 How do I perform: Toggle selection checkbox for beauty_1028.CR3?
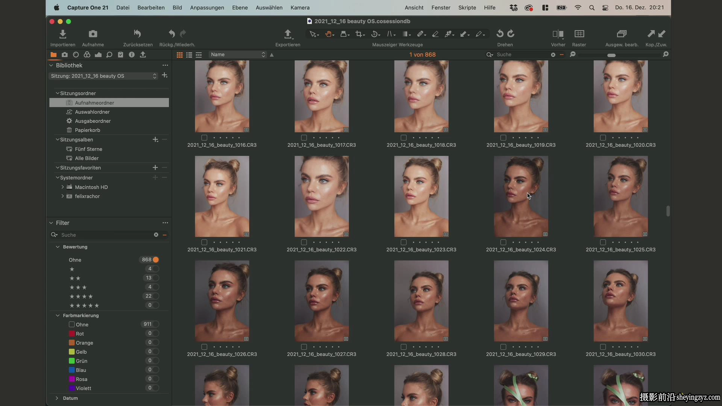tap(403, 347)
